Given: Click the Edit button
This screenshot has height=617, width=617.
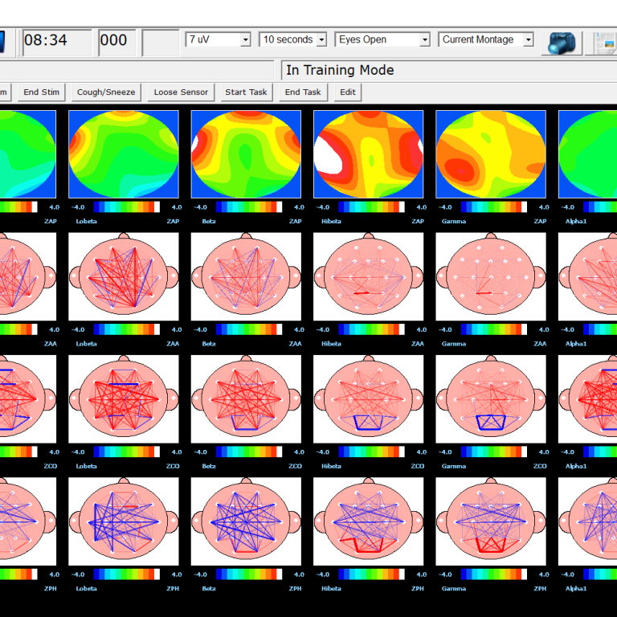Looking at the screenshot, I should (x=348, y=92).
